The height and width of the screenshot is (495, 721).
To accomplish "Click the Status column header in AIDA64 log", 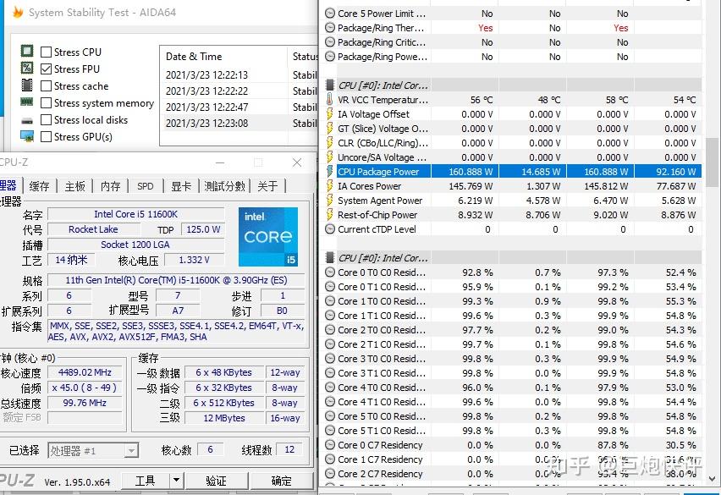I will (x=303, y=57).
